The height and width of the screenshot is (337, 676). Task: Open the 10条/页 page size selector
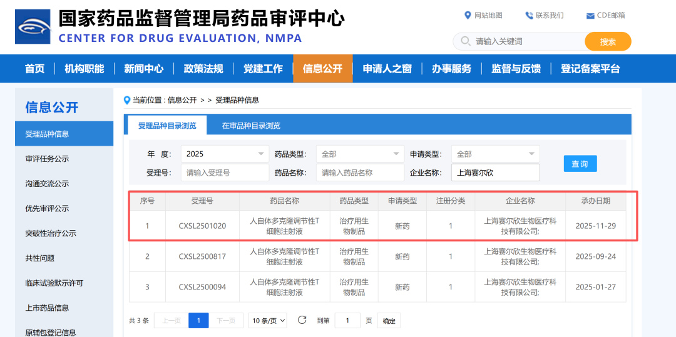tap(267, 321)
